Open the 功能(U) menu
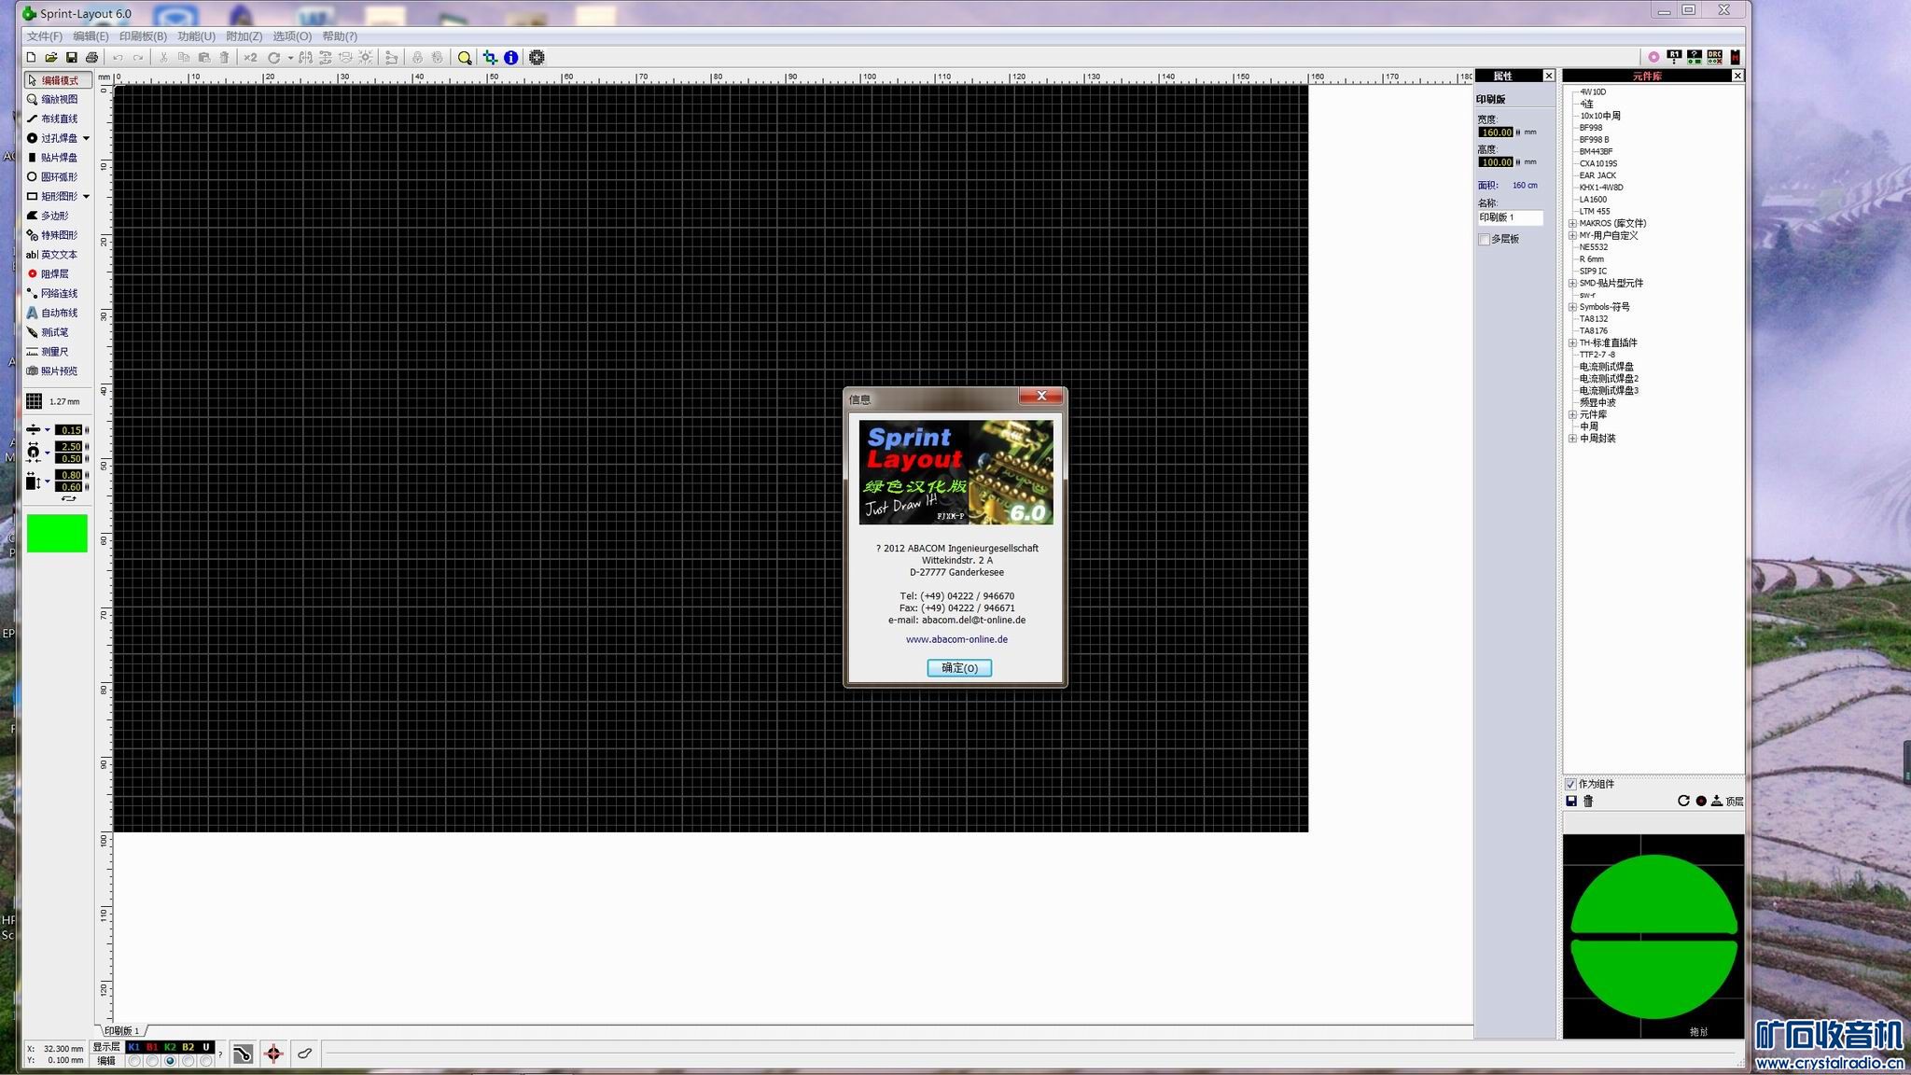The height and width of the screenshot is (1075, 1911). point(196,36)
